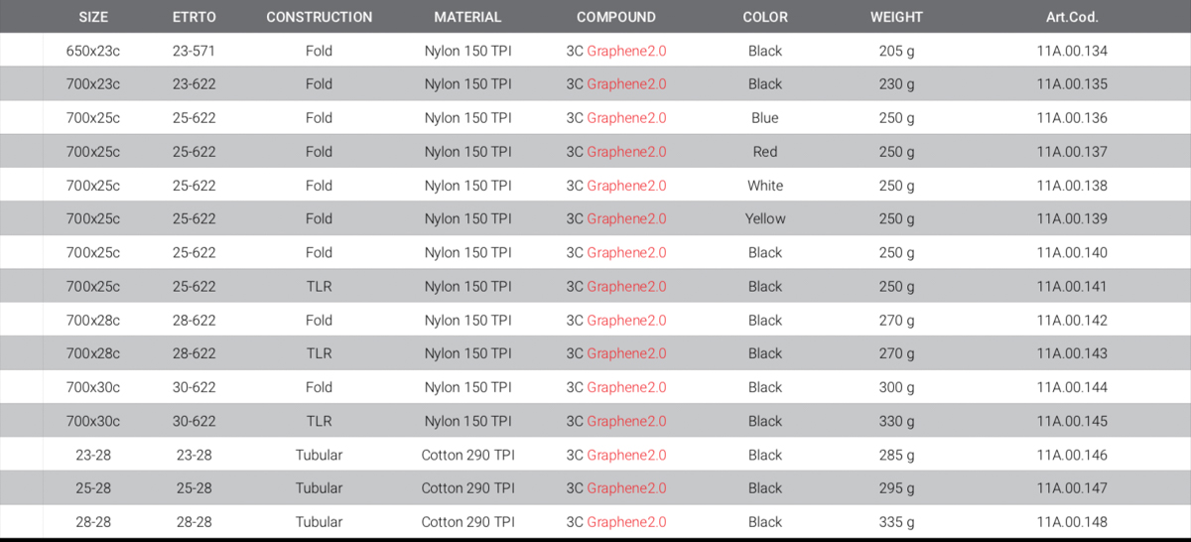Click article code 11A.00.141
The height and width of the screenshot is (542, 1191).
(1072, 286)
